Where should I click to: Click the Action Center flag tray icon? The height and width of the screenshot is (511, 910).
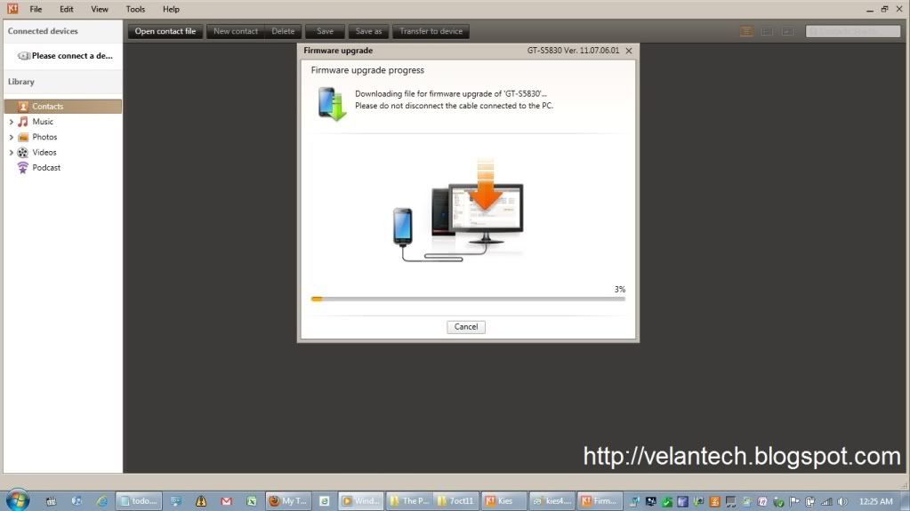pos(794,502)
